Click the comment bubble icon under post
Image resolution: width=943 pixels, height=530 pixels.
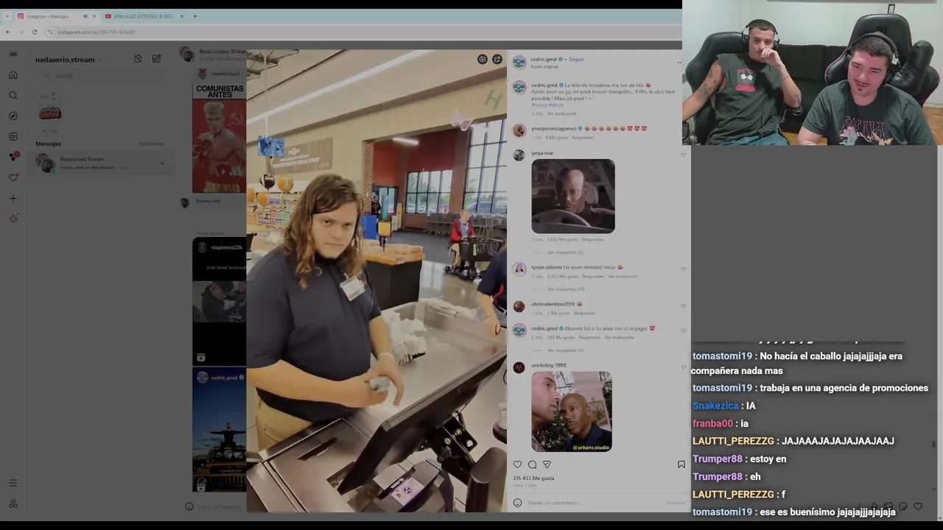pos(532,464)
